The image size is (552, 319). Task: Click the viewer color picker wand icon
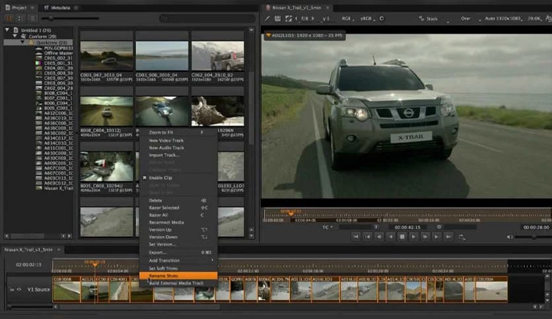[267, 18]
